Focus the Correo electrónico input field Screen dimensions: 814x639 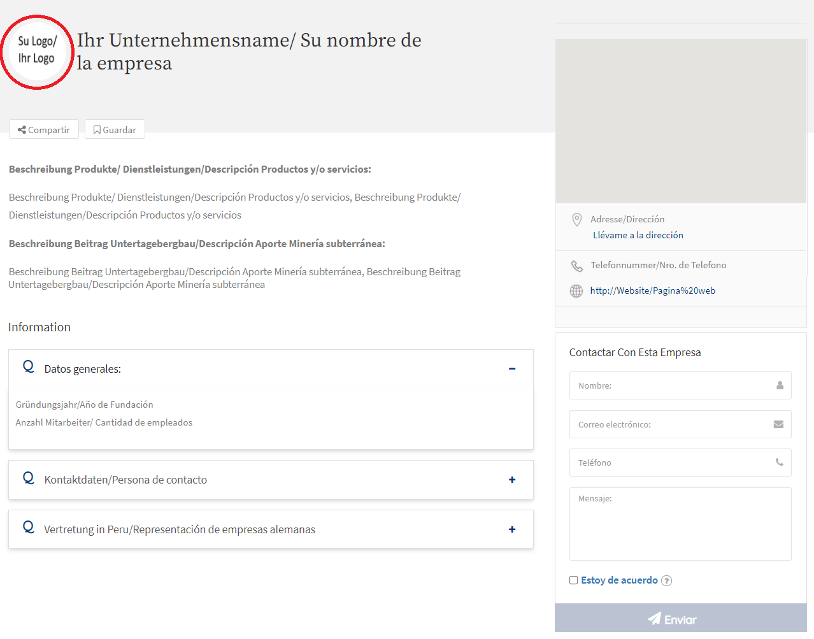point(680,424)
